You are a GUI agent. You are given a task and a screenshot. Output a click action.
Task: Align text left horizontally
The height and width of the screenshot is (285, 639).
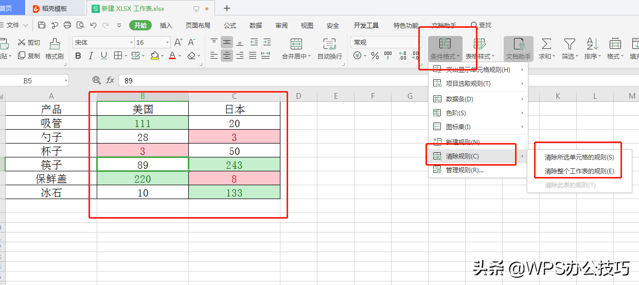(214, 56)
